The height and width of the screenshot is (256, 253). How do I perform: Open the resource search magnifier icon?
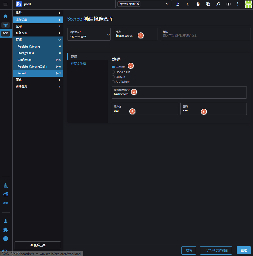tap(218, 4)
